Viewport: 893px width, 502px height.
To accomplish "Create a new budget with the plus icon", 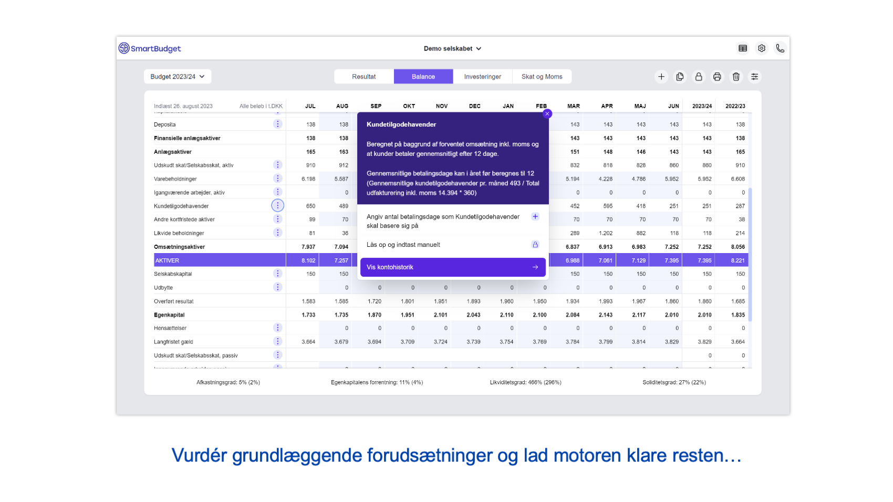I will (x=661, y=77).
